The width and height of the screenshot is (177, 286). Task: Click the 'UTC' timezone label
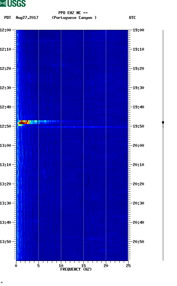pyautogui.click(x=132, y=18)
